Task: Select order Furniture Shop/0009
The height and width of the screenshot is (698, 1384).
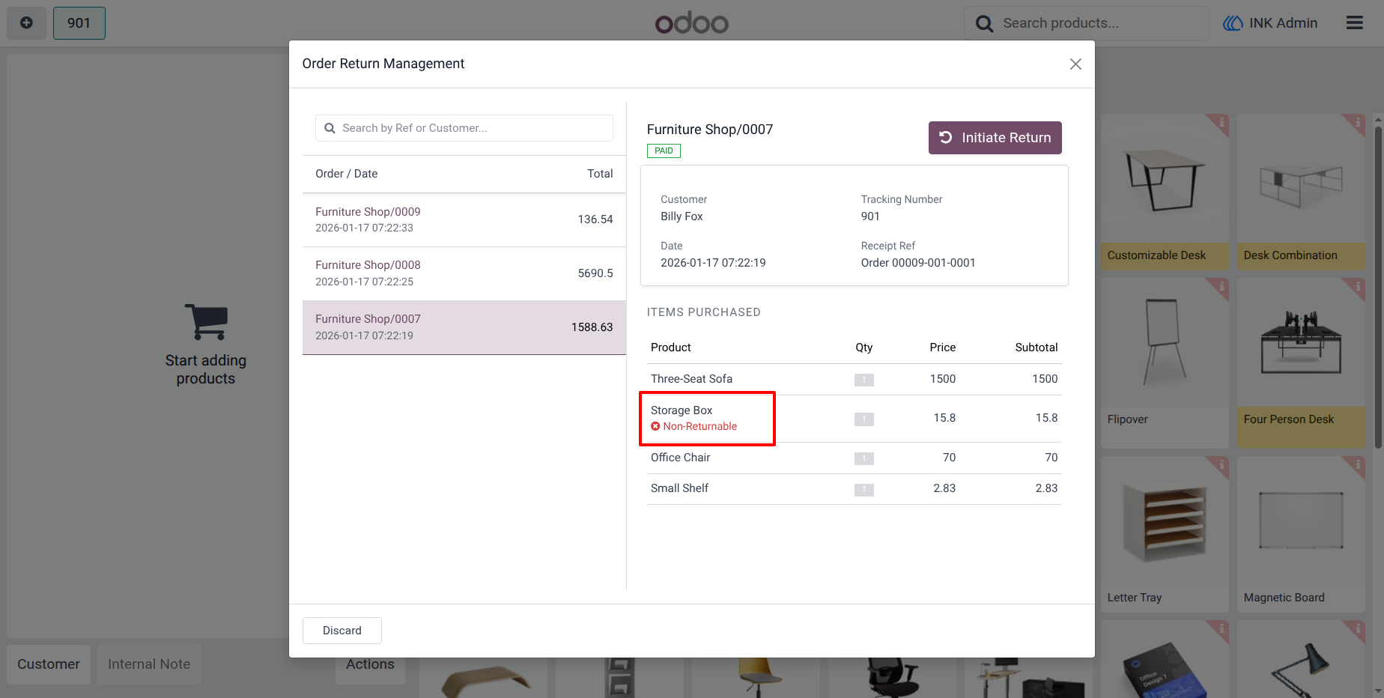Action: tap(464, 220)
